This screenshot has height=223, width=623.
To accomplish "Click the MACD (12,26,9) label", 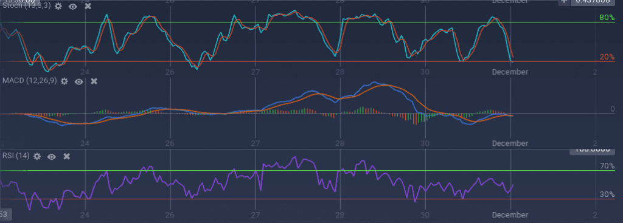I will pyautogui.click(x=30, y=81).
